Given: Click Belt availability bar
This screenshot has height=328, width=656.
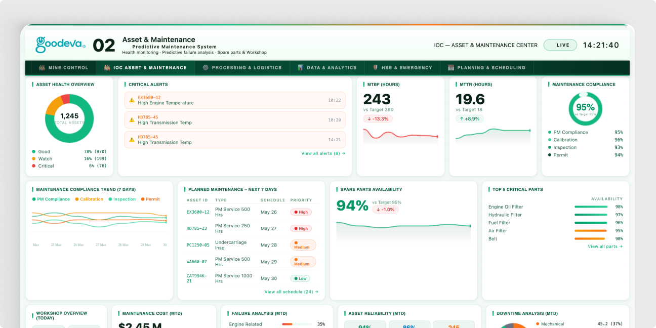Looking at the screenshot, I should pyautogui.click(x=591, y=238).
